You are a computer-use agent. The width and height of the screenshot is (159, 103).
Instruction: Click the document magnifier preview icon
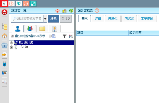[54, 36]
